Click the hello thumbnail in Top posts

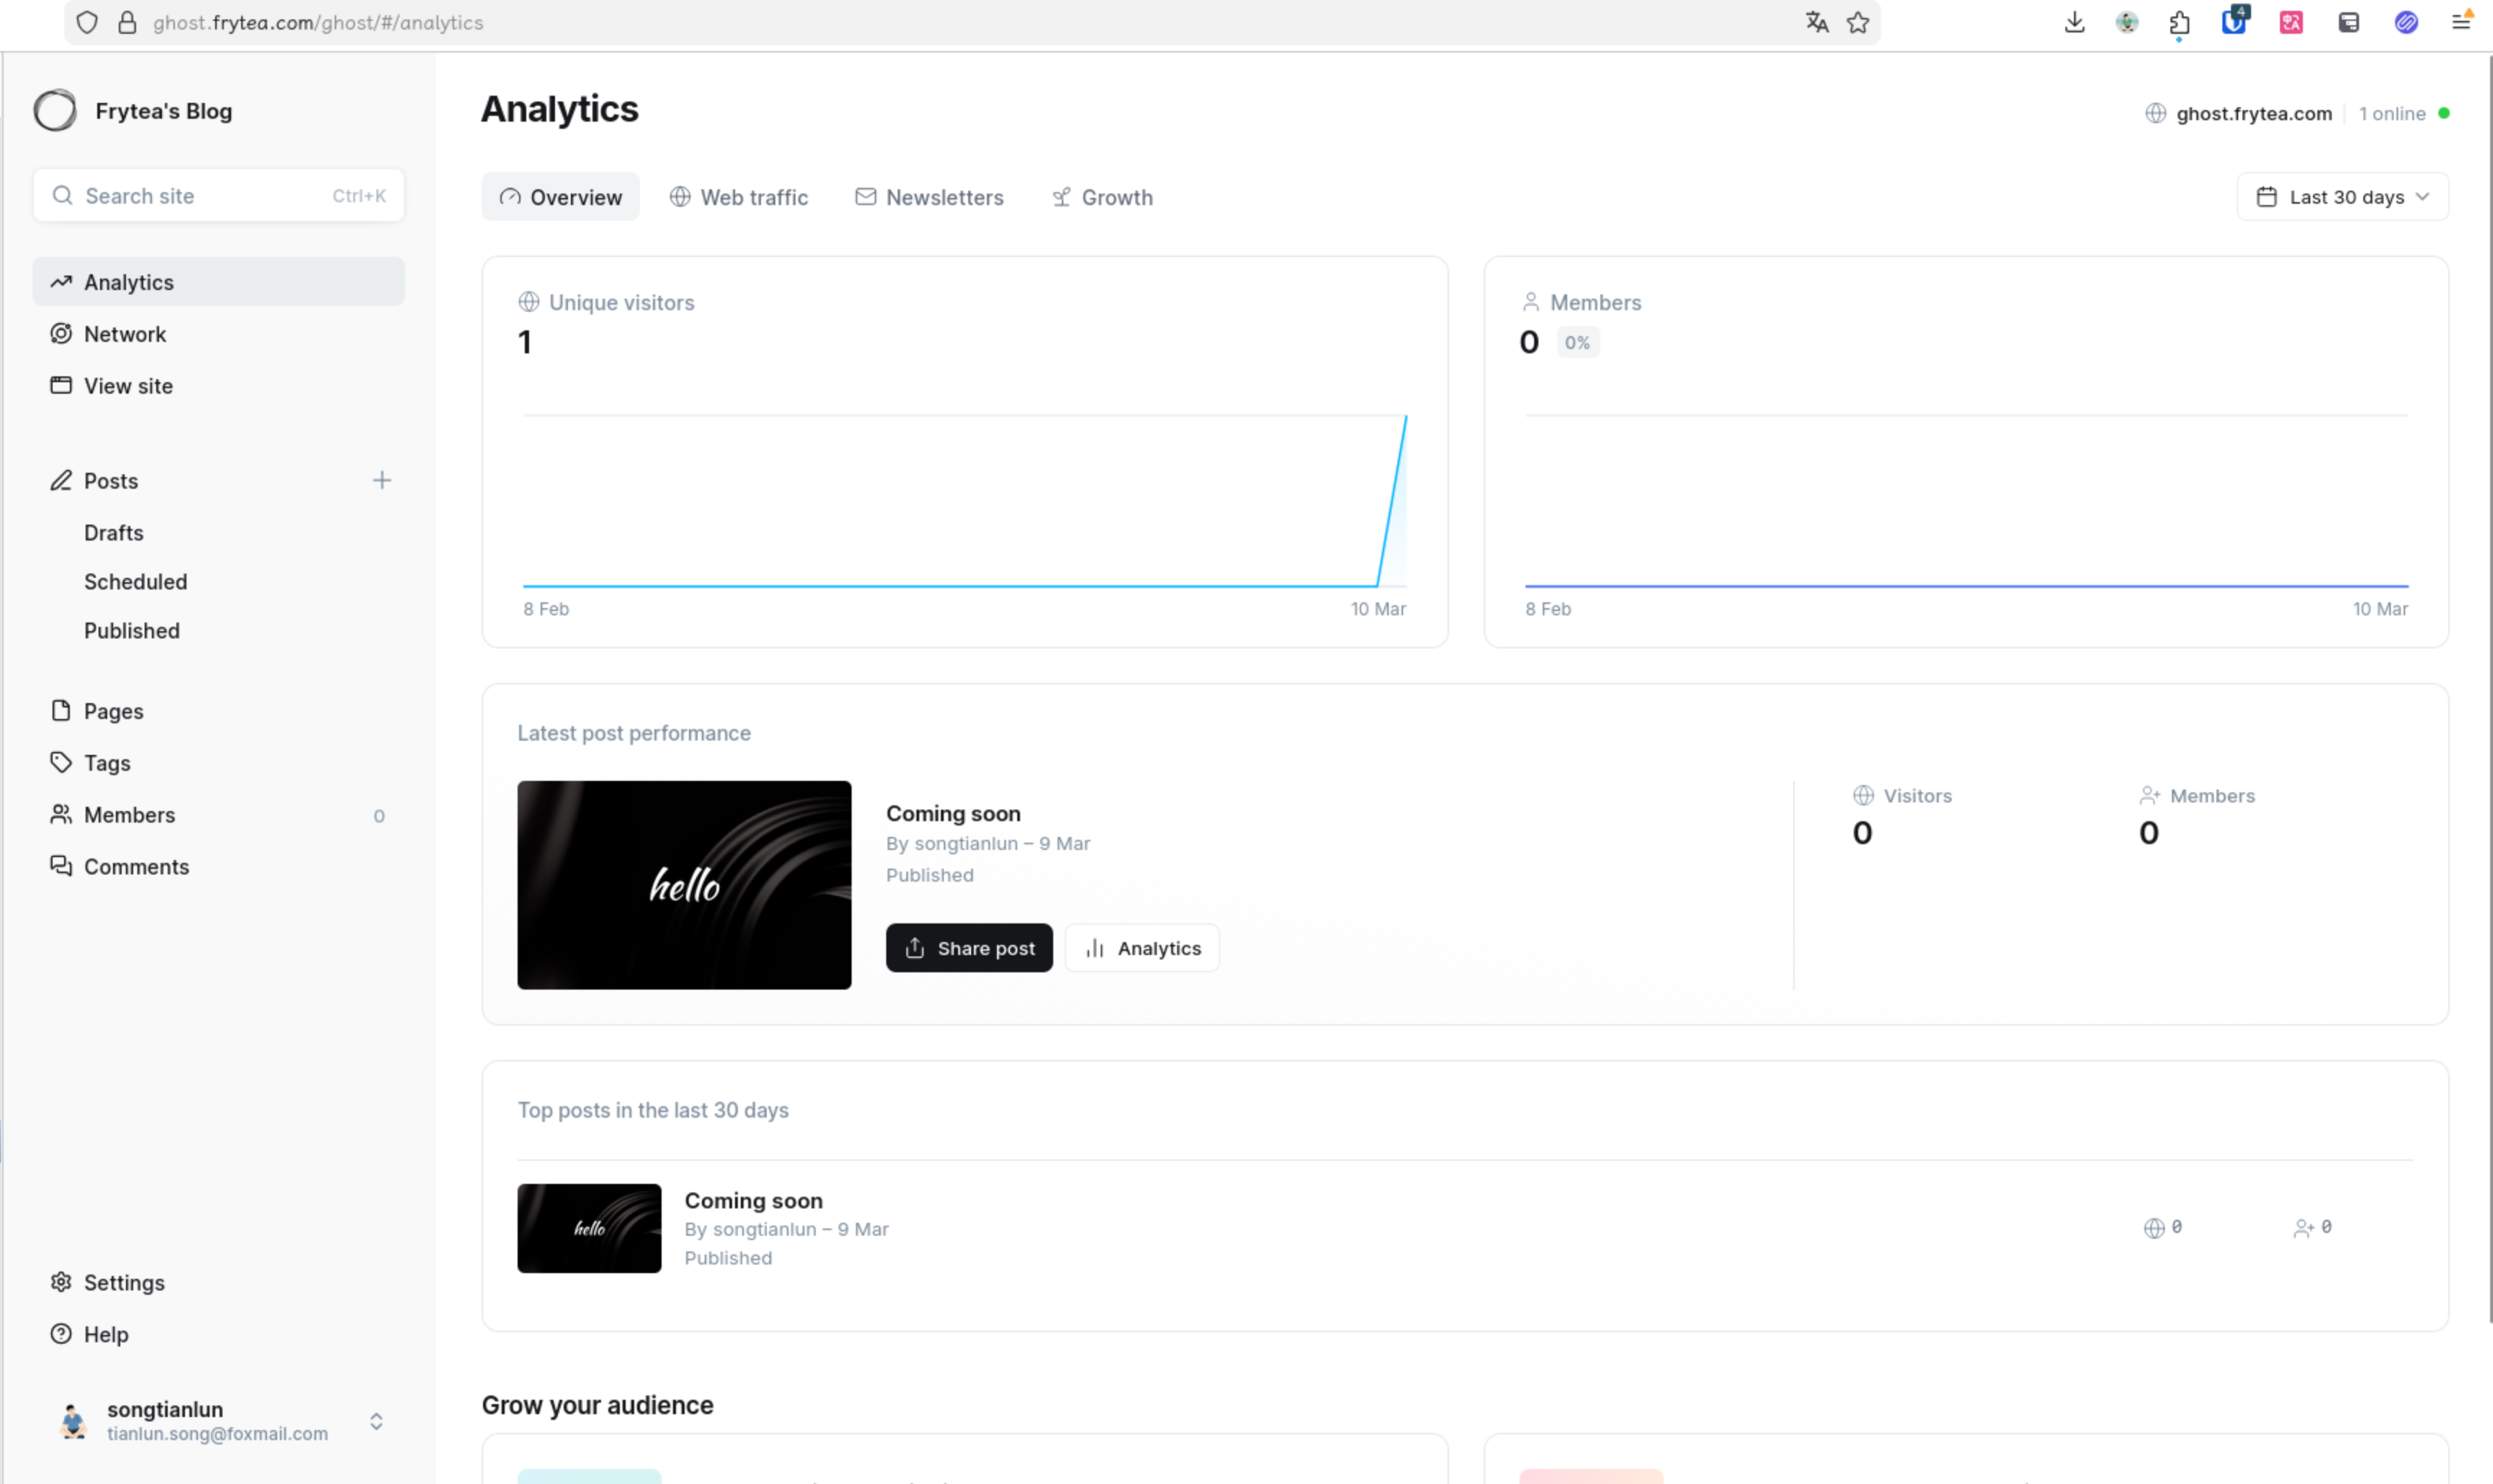pos(589,1227)
